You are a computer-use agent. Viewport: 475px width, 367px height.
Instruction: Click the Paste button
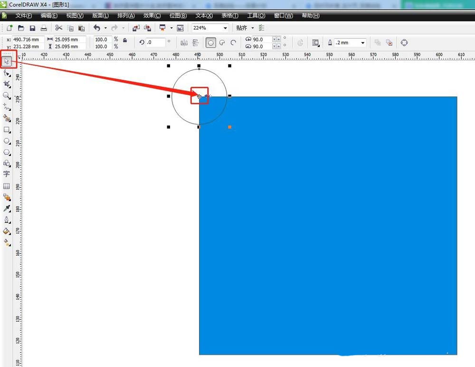(x=81, y=27)
